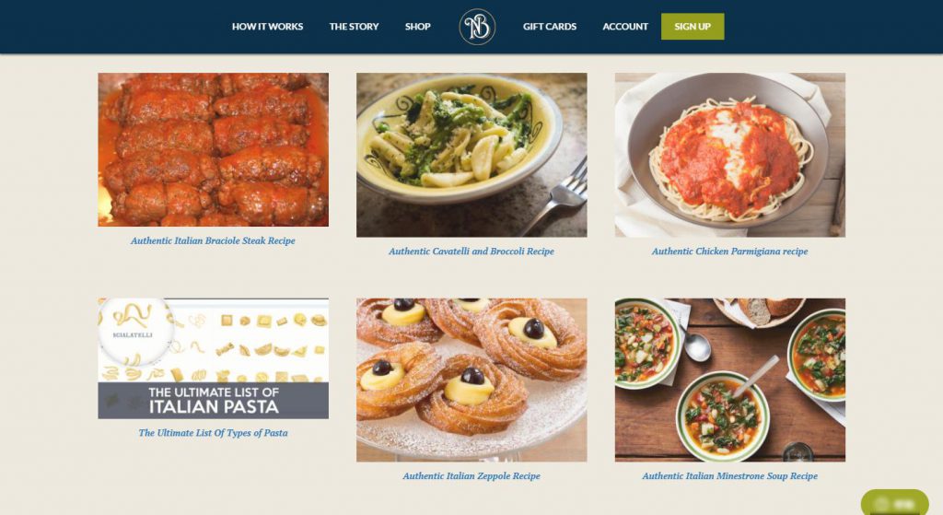943x515 pixels.
Task: Open the Shop menu item
Action: tap(417, 27)
